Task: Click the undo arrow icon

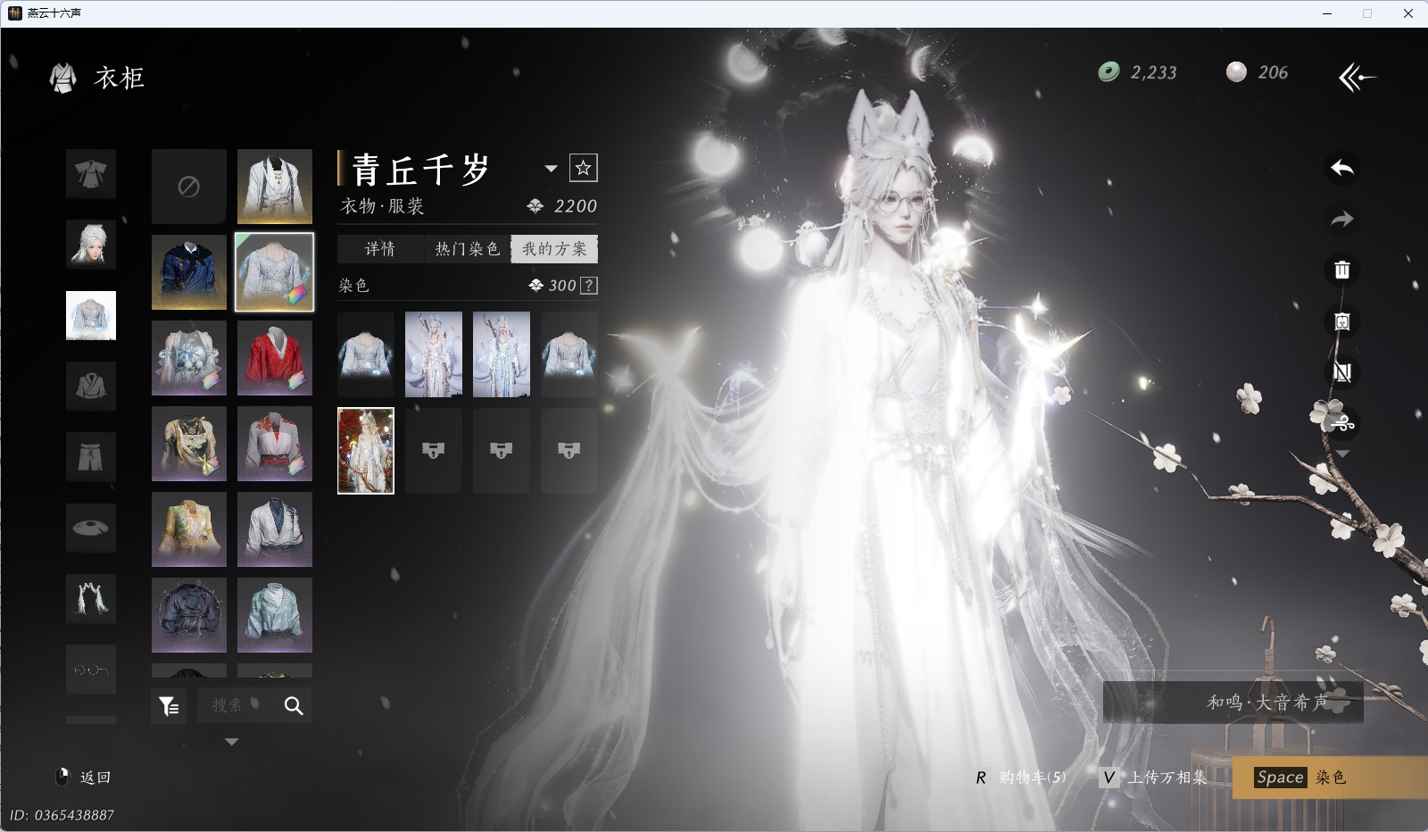Action: 1341,168
